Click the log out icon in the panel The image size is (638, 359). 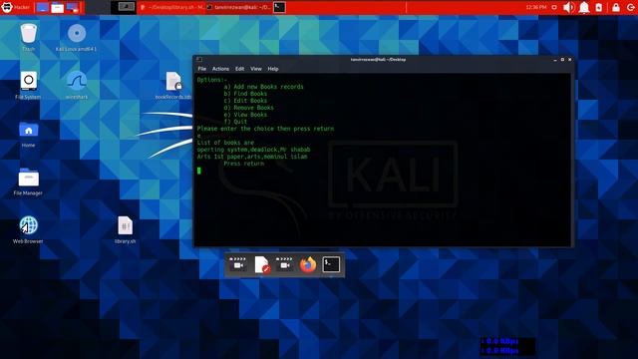click(631, 7)
